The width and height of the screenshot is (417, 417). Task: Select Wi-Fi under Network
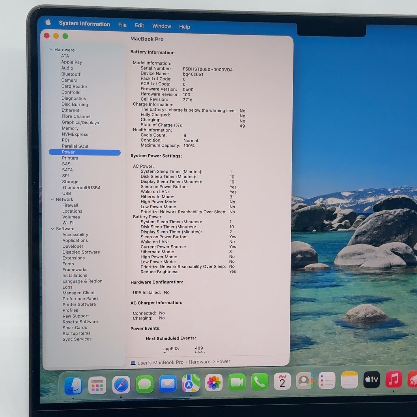coord(68,223)
